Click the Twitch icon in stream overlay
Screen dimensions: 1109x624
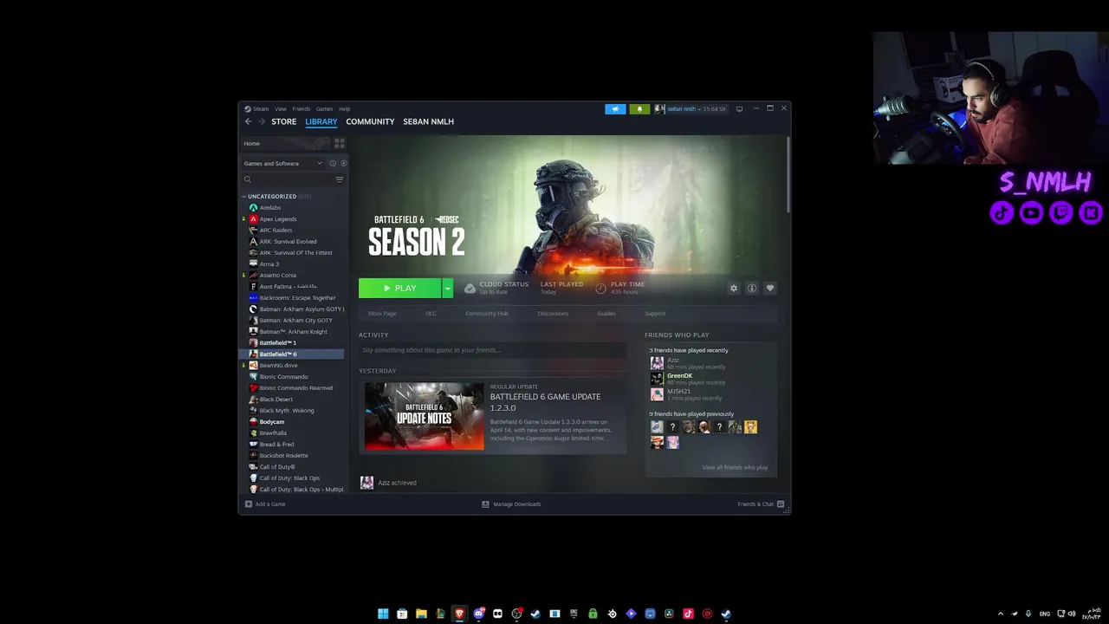pos(1060,212)
